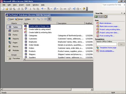
Task: Click the New database icon in toolbar
Action: click(3, 9)
